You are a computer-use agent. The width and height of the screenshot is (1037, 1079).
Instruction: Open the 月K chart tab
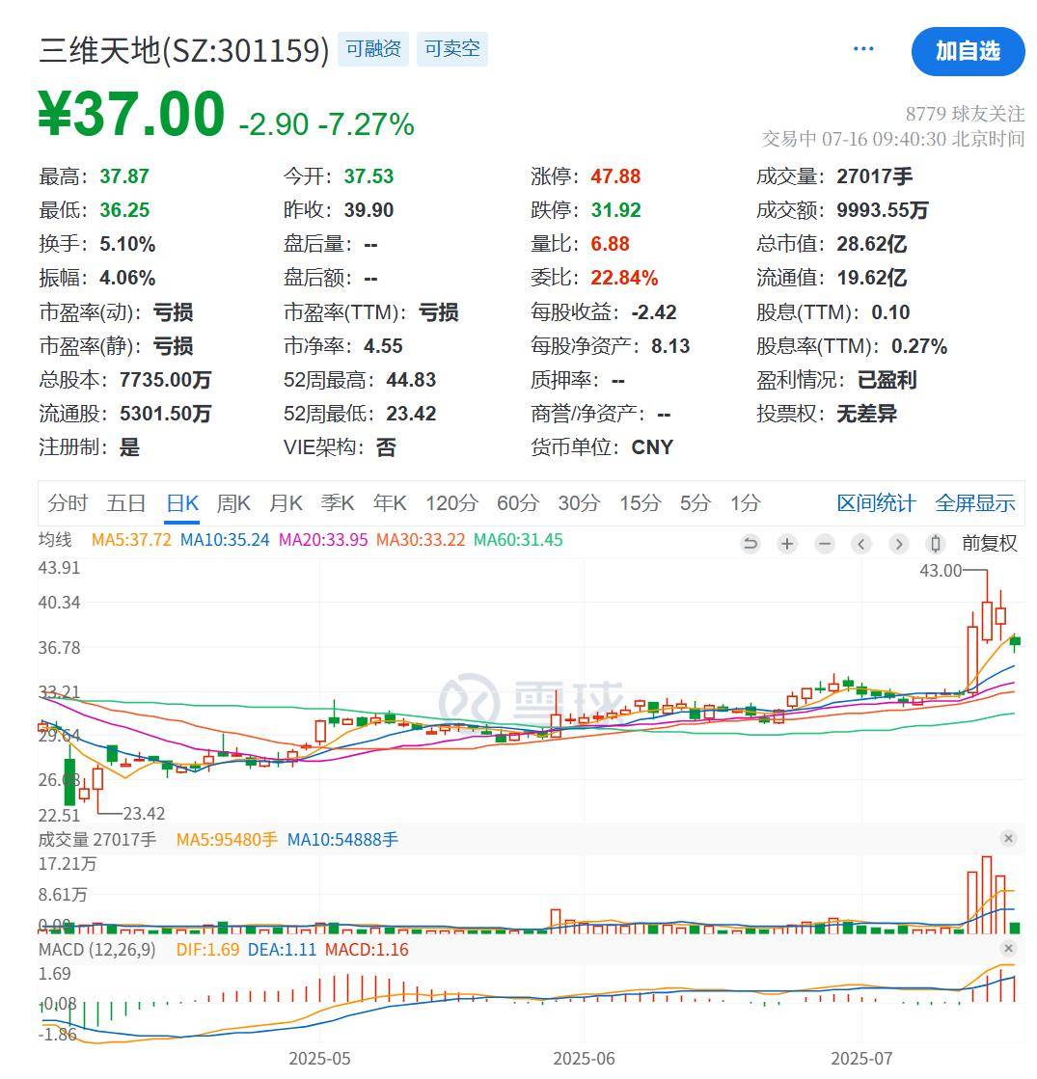286,503
